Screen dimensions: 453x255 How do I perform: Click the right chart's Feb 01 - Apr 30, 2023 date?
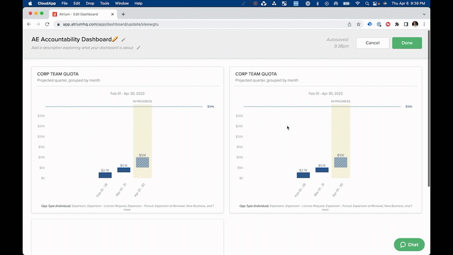tap(326, 93)
